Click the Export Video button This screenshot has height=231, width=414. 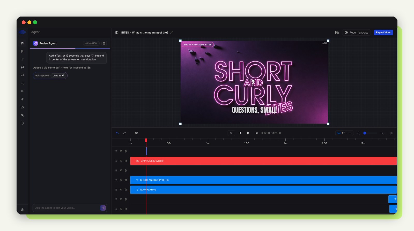(383, 33)
